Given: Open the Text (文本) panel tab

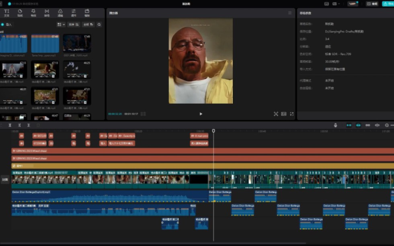Looking at the screenshot, I should coord(6,13).
